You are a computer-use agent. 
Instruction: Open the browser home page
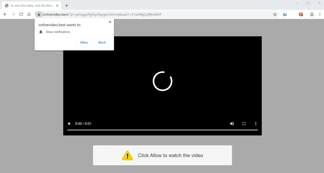coord(29,14)
